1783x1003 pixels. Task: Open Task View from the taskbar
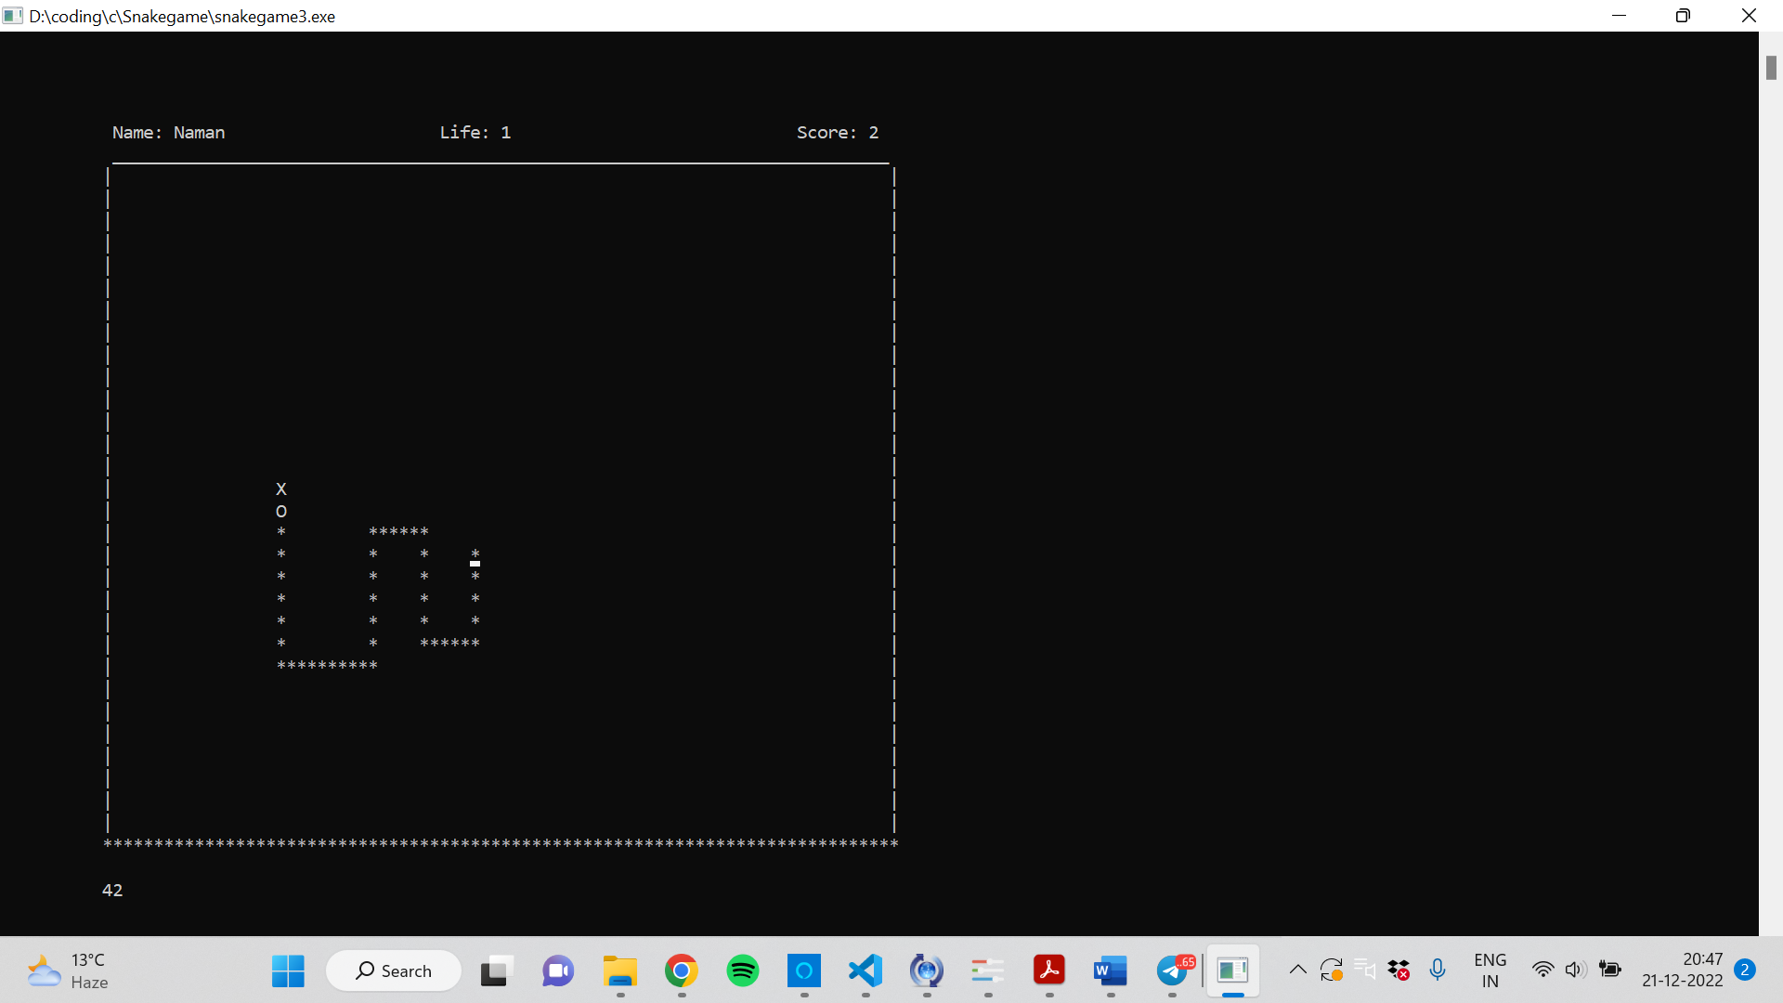tap(497, 970)
